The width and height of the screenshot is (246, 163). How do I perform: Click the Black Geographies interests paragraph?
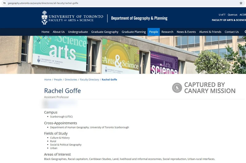tap(129, 159)
